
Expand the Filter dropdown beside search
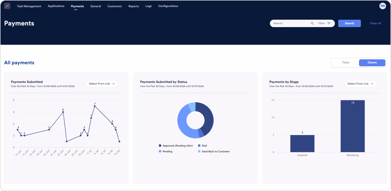(325, 23)
